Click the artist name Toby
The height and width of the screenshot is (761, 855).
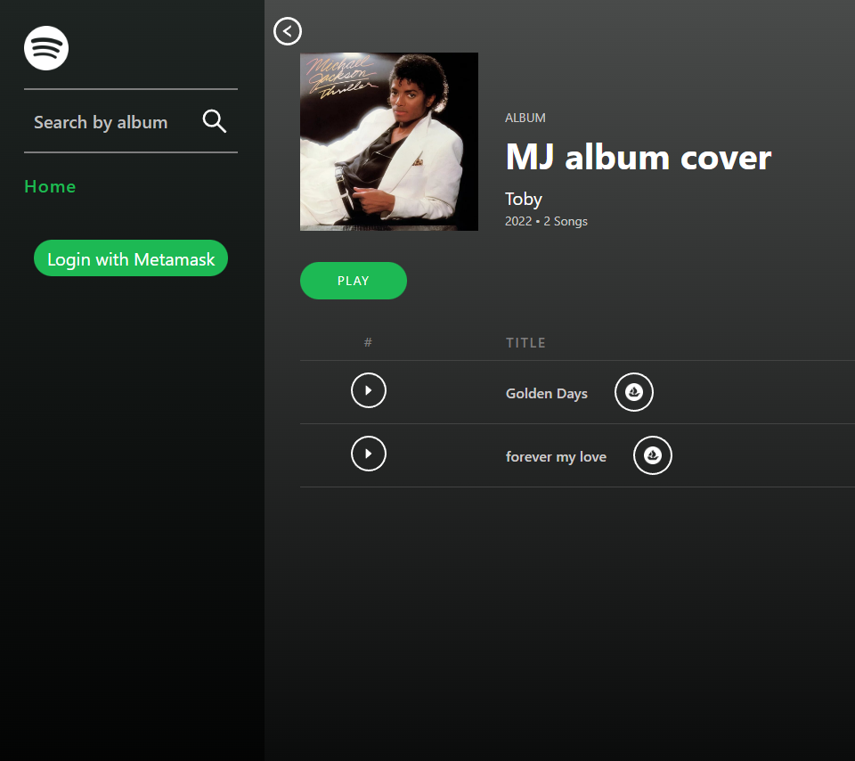tap(523, 199)
